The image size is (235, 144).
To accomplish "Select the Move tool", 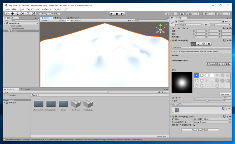I will (12, 14).
